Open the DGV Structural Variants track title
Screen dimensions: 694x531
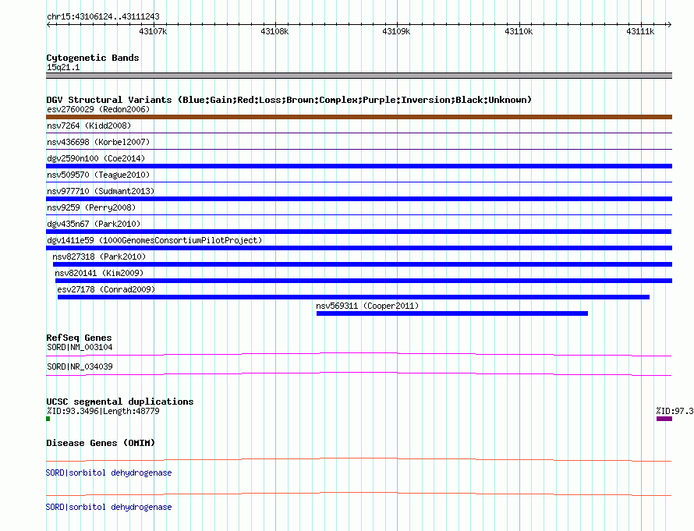[x=289, y=100]
